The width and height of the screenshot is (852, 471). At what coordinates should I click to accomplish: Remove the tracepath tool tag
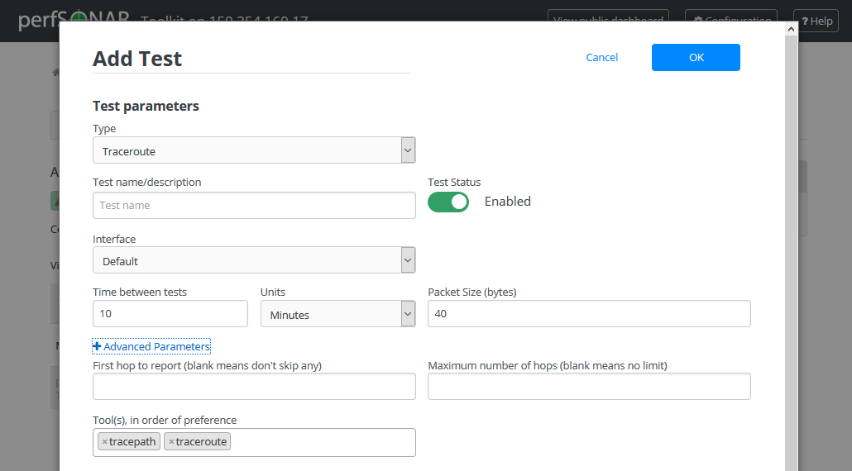(105, 442)
